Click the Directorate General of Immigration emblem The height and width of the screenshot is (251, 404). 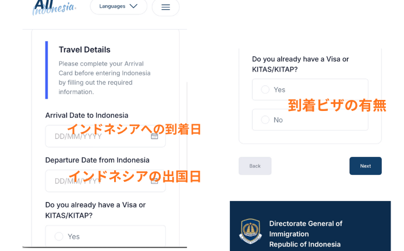click(250, 231)
